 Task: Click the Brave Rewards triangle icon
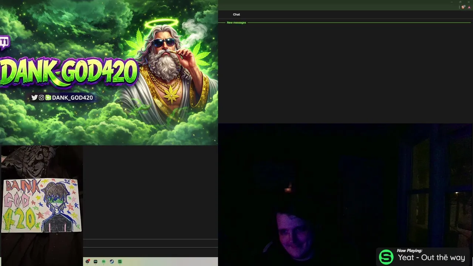[469, 7]
